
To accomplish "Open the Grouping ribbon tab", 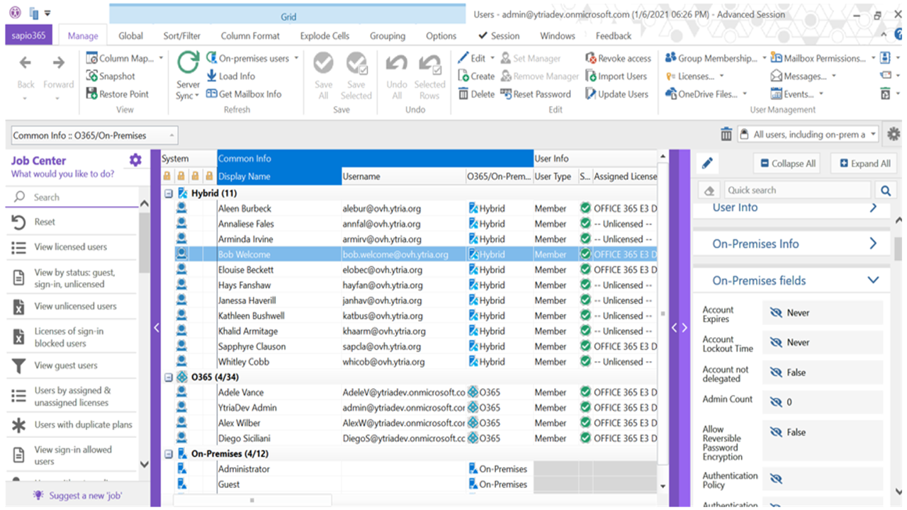I will (x=387, y=35).
